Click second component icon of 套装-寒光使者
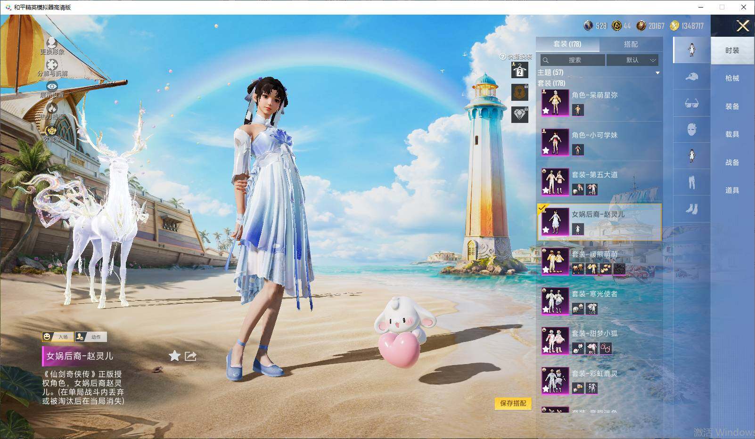The image size is (755, 439). click(592, 309)
